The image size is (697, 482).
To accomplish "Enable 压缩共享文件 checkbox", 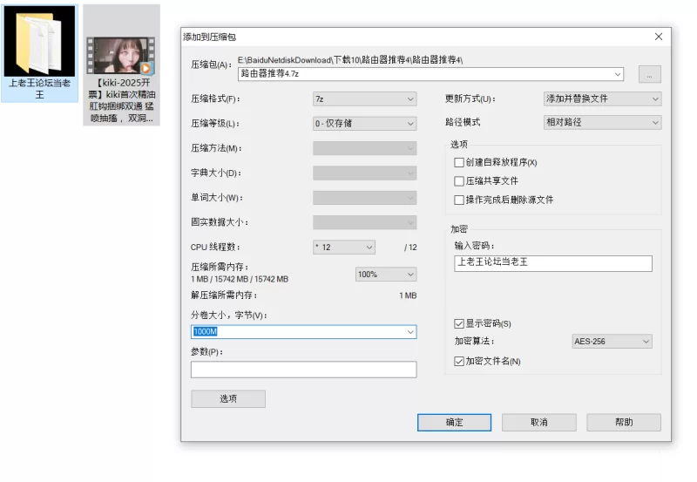I will click(459, 181).
